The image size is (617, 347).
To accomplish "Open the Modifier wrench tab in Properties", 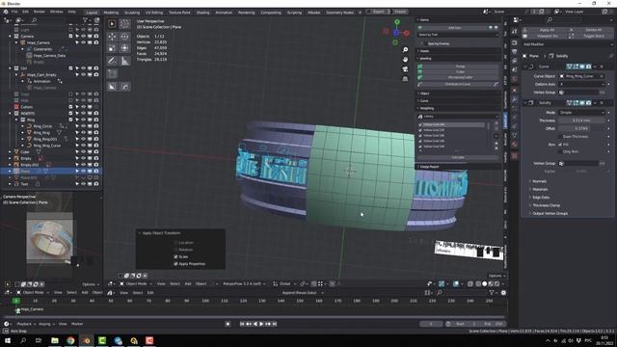I will click(514, 100).
